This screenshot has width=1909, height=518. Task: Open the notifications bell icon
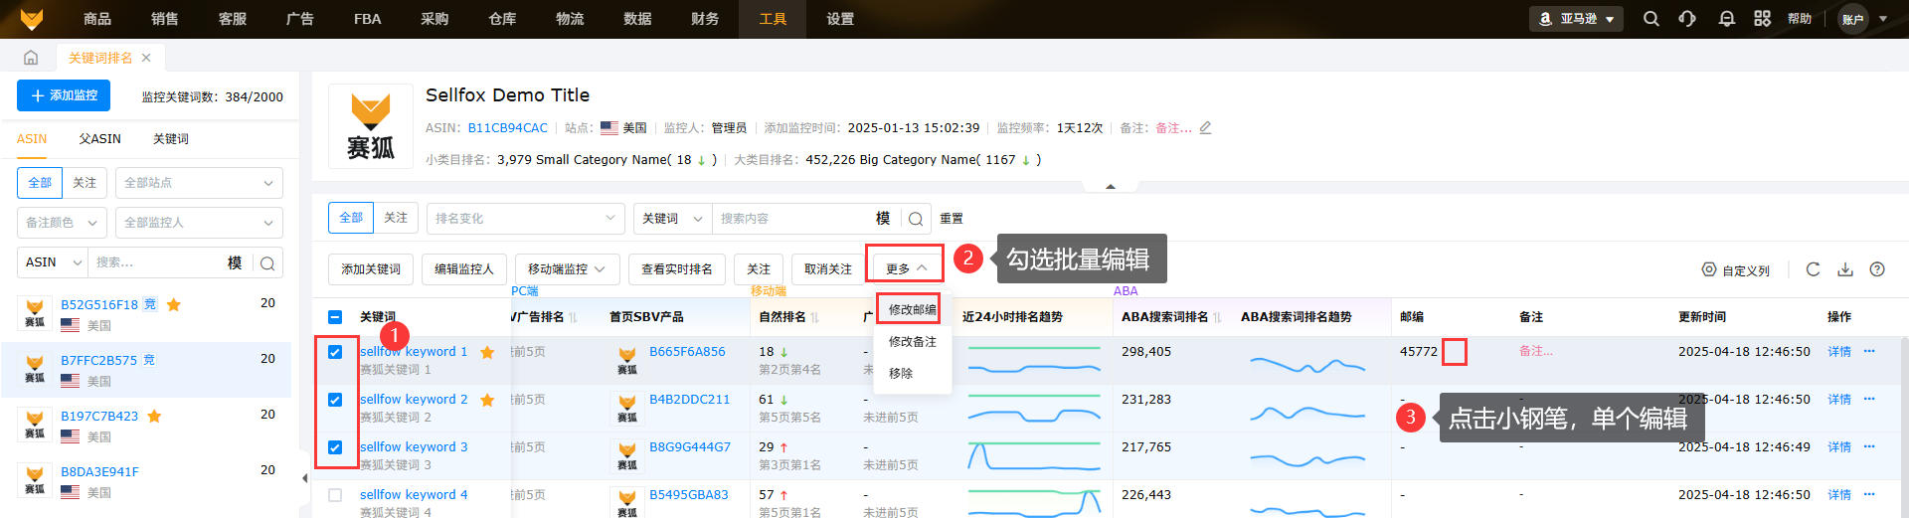(1727, 19)
